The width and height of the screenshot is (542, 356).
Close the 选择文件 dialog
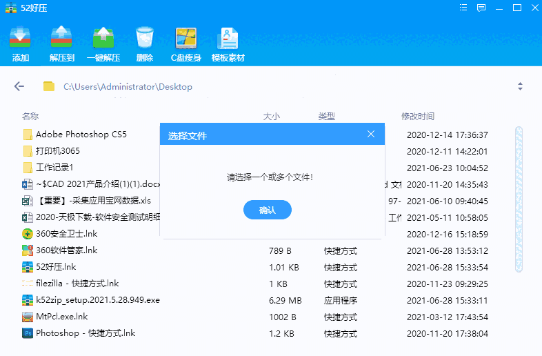point(371,134)
